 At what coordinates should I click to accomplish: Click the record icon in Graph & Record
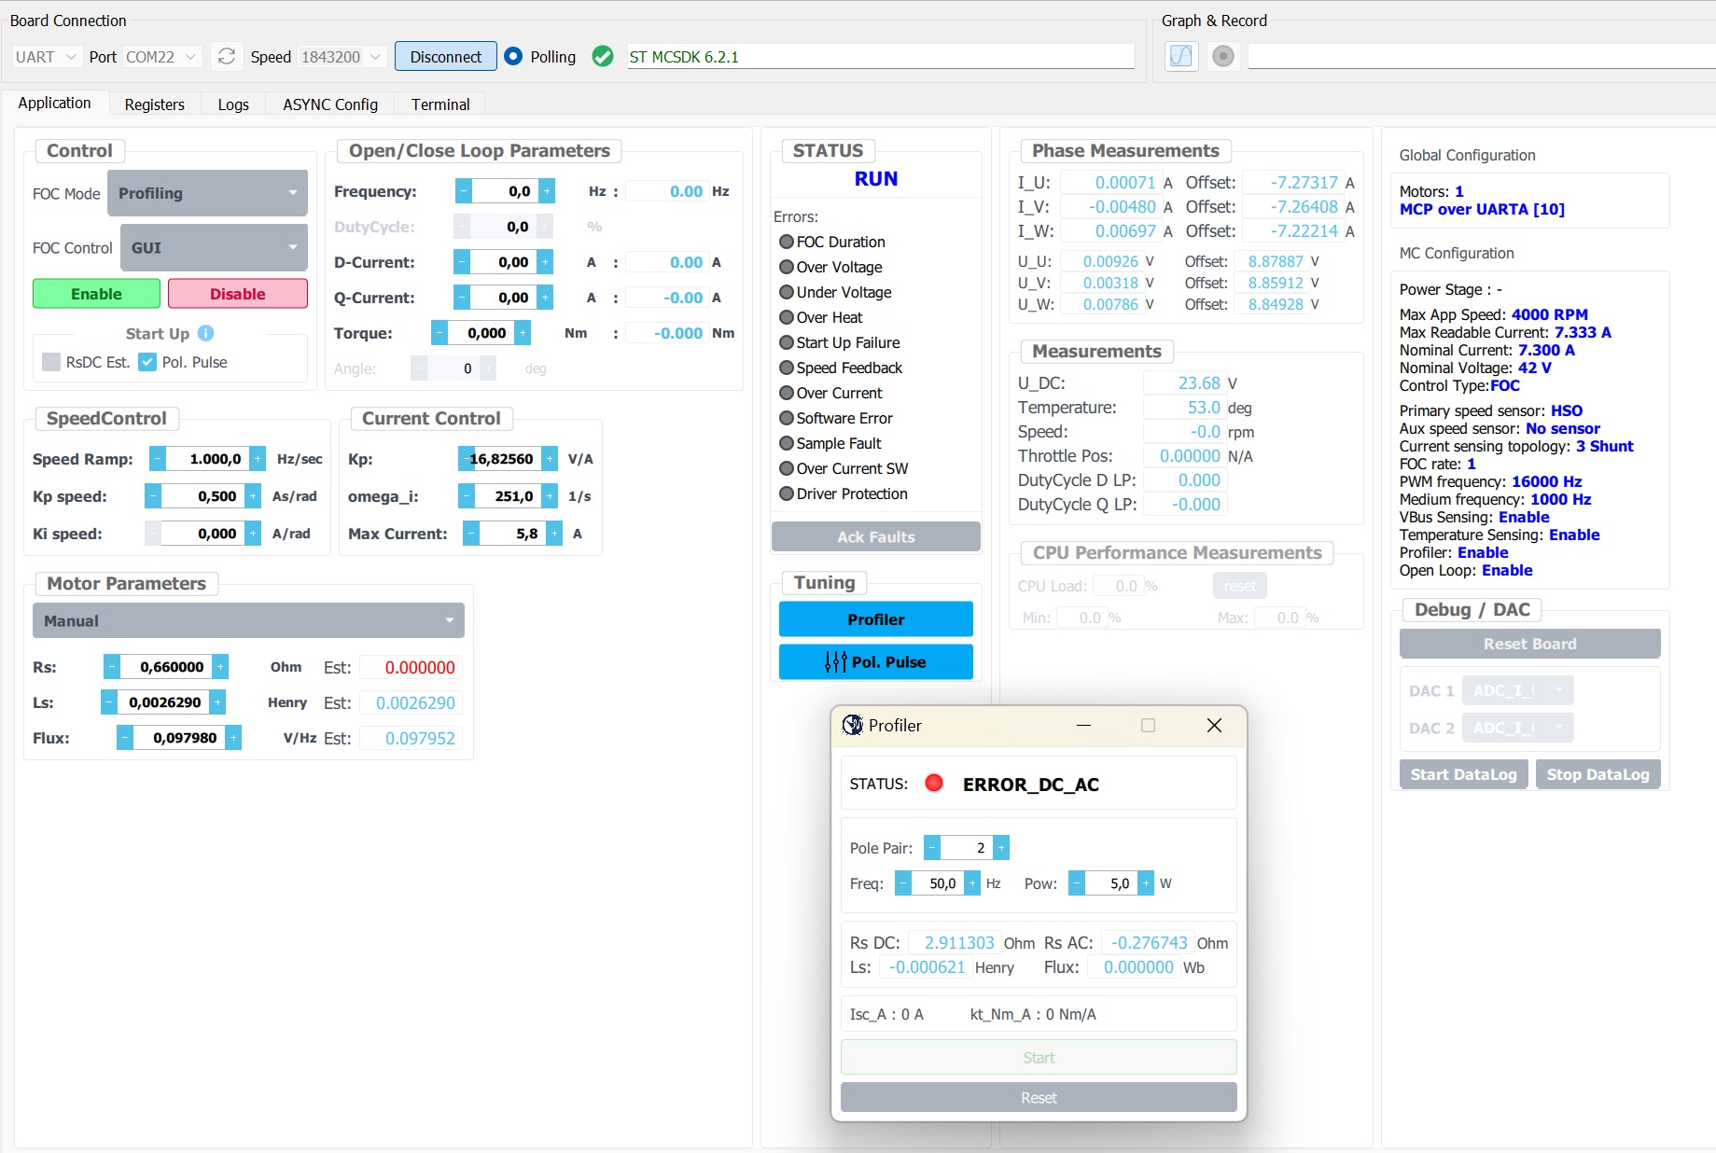click(x=1222, y=56)
